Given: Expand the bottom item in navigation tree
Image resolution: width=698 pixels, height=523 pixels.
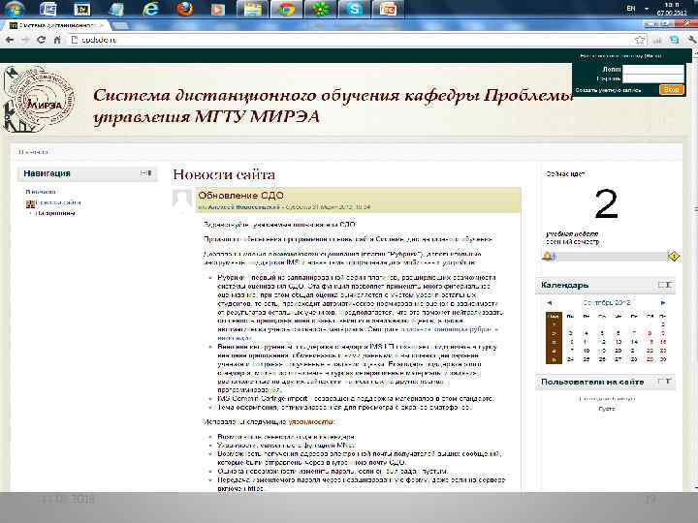Looking at the screenshot, I should 30,213.
